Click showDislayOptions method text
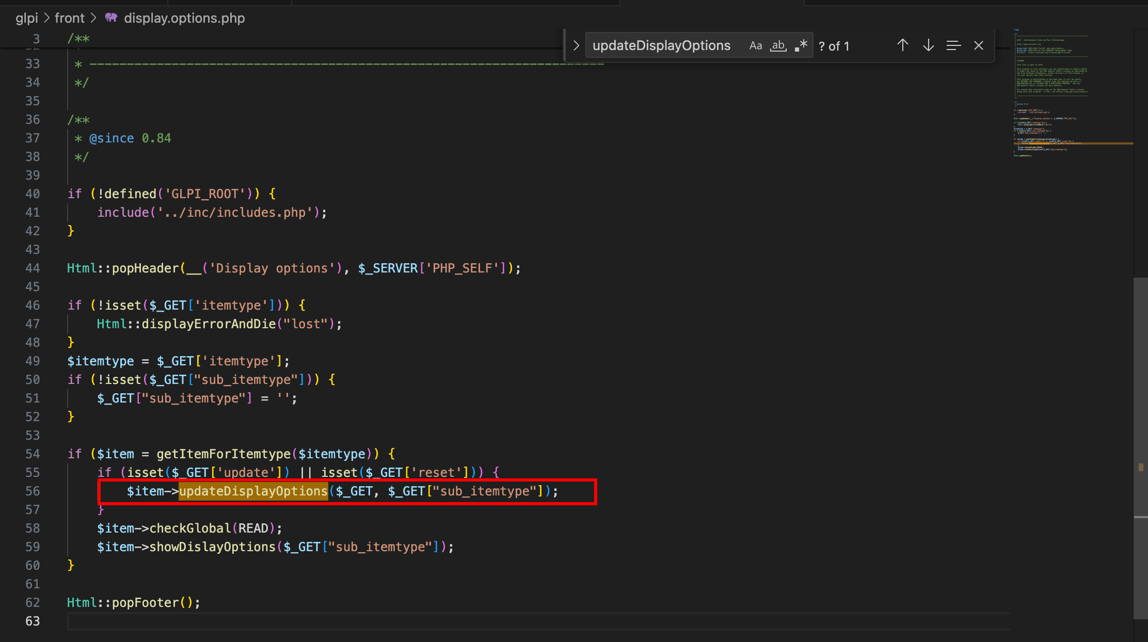1148x642 pixels. coord(212,547)
